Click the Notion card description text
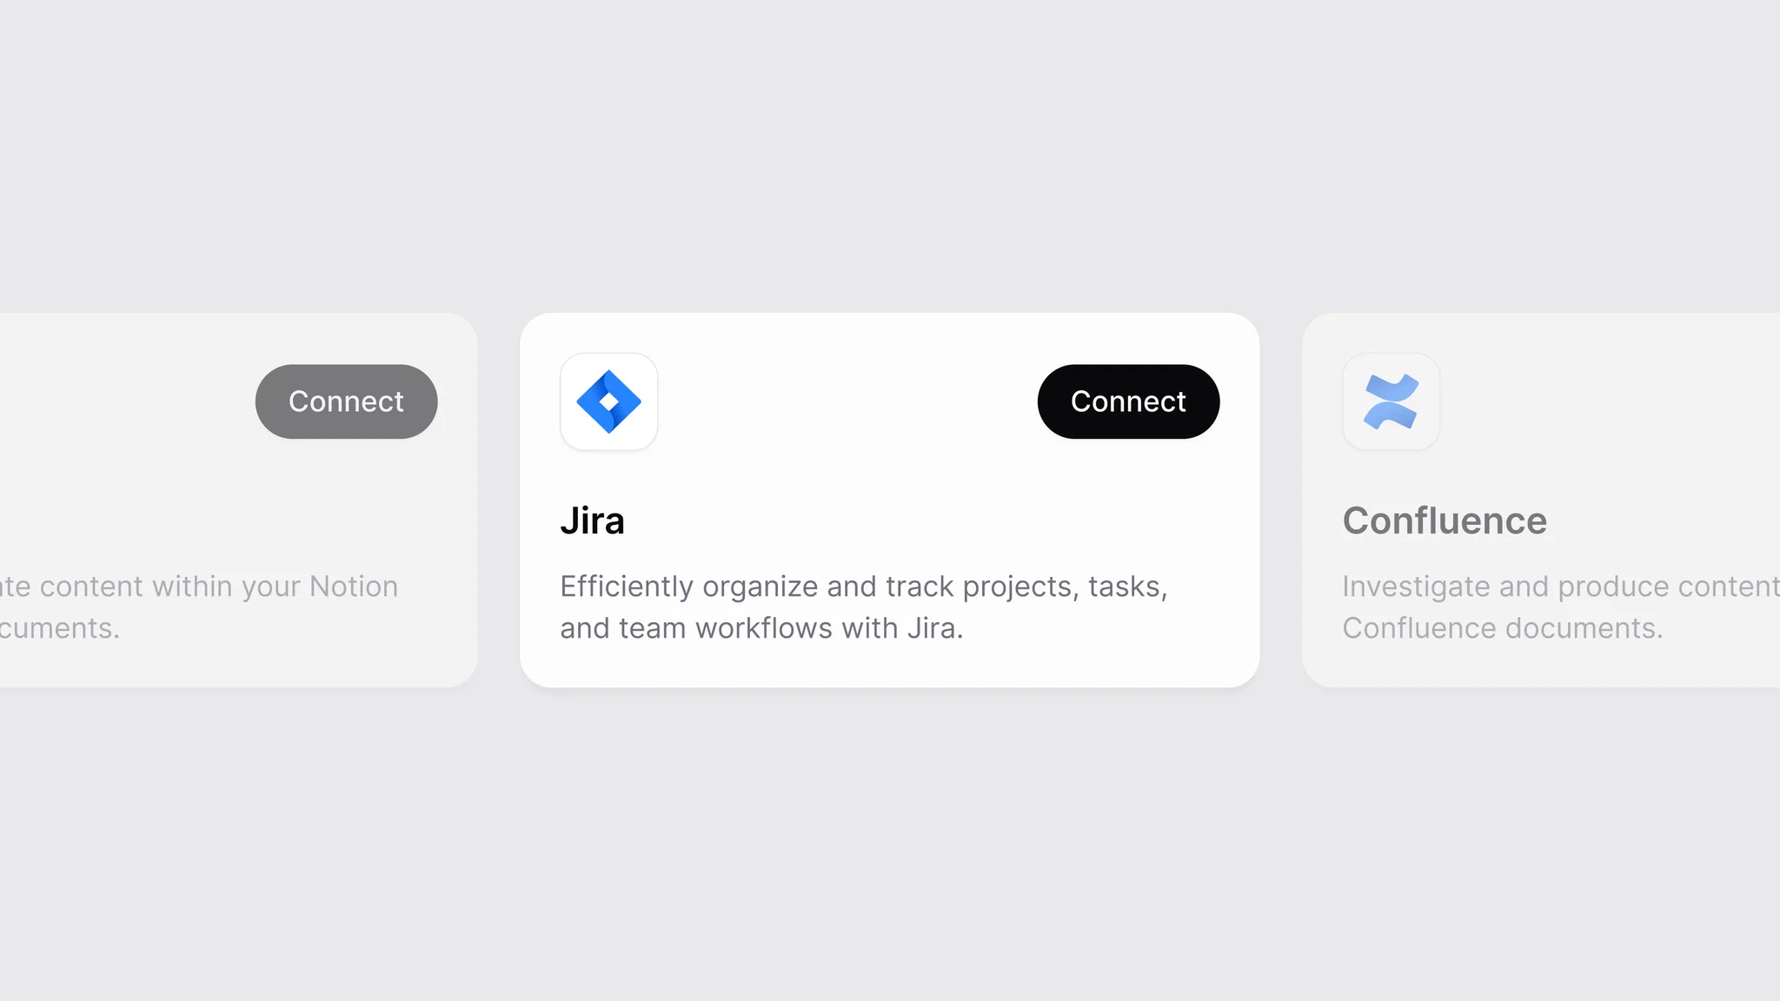The height and width of the screenshot is (1001, 1780). (199, 607)
